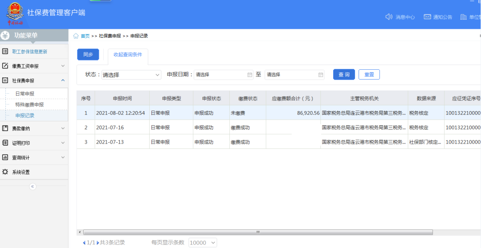
Task: Click the 主管税务机关 column header
Action: (x=364, y=98)
